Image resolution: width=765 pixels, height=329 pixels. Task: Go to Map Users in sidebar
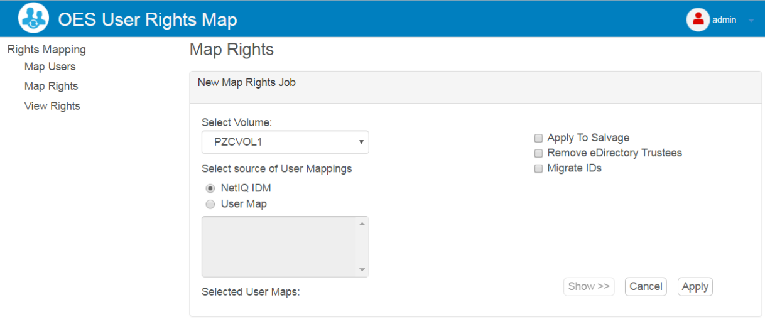50,67
